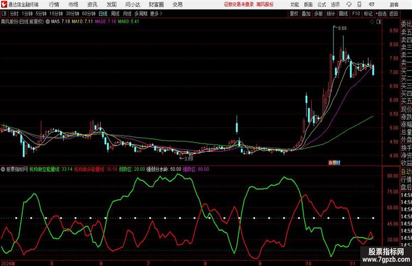Open the 功能 menu
This screenshot has height=266, width=412.
tap(294, 4)
